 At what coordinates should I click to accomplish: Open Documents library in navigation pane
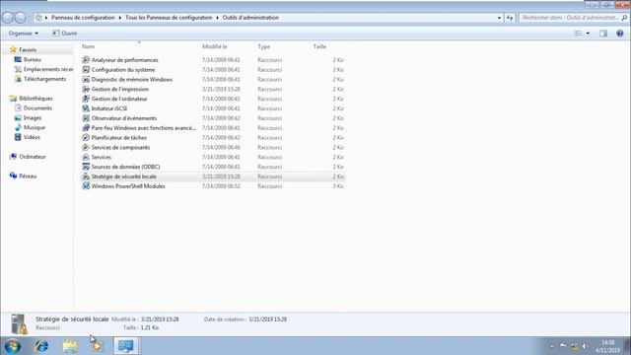point(37,107)
